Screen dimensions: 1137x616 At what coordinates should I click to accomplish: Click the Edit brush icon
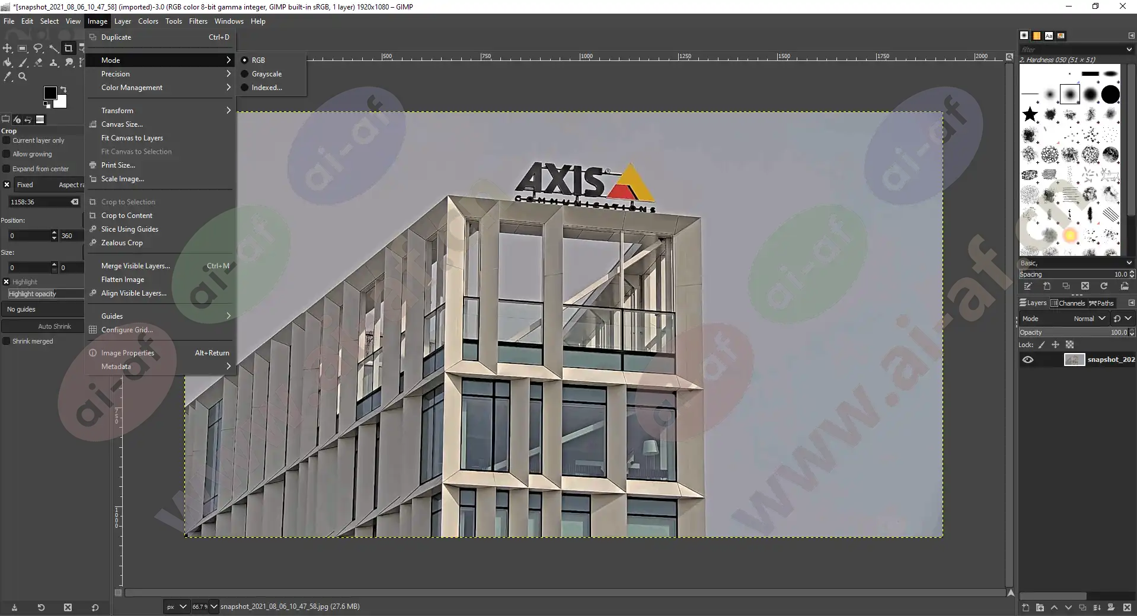(1028, 286)
